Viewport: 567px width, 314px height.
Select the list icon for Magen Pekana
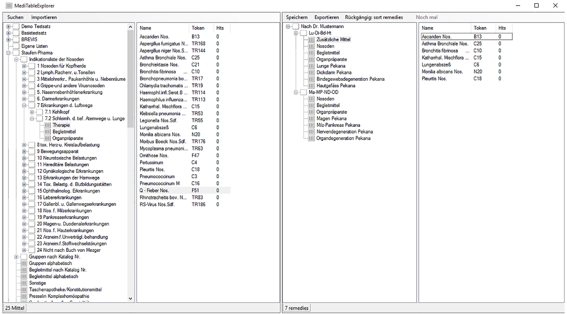pos(311,119)
